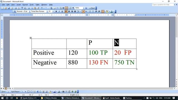The width and height of the screenshot is (178, 100).
Task: Open 0.pdf - Adobe Reader from taskbar
Action: click(x=111, y=98)
